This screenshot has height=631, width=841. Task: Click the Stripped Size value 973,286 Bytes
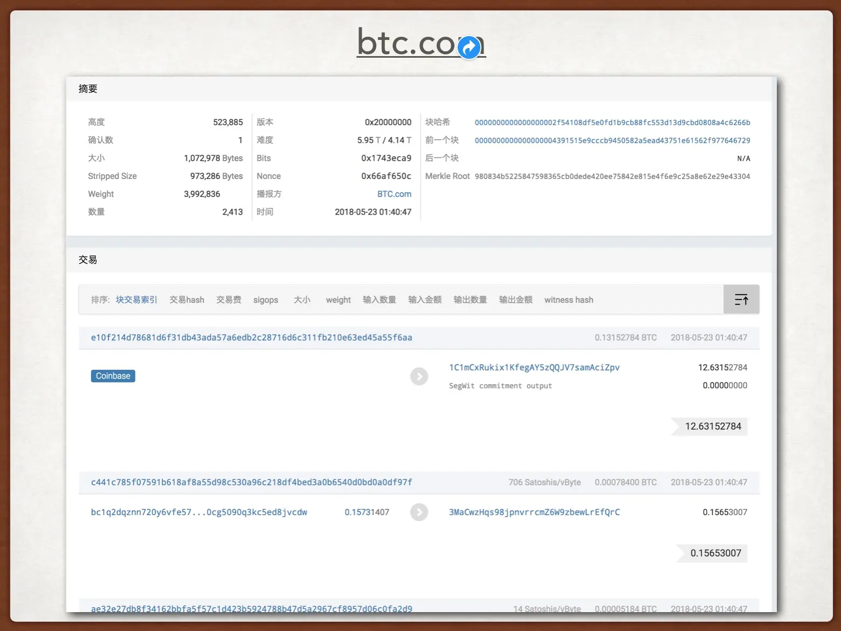(x=216, y=176)
